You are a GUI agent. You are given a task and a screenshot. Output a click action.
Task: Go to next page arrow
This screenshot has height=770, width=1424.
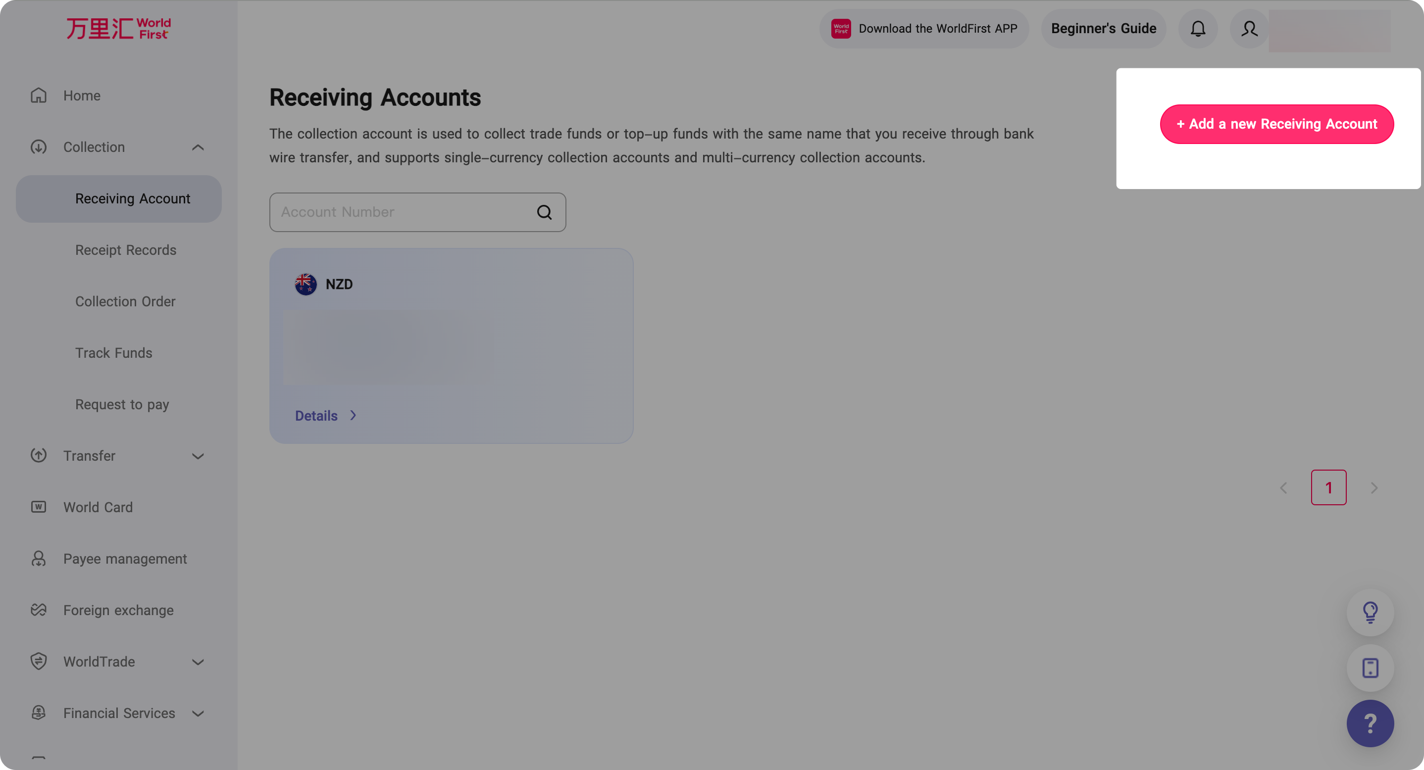[x=1373, y=488]
